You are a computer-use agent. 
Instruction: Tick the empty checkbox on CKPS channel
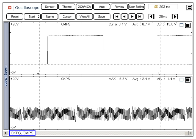tap(181, 80)
